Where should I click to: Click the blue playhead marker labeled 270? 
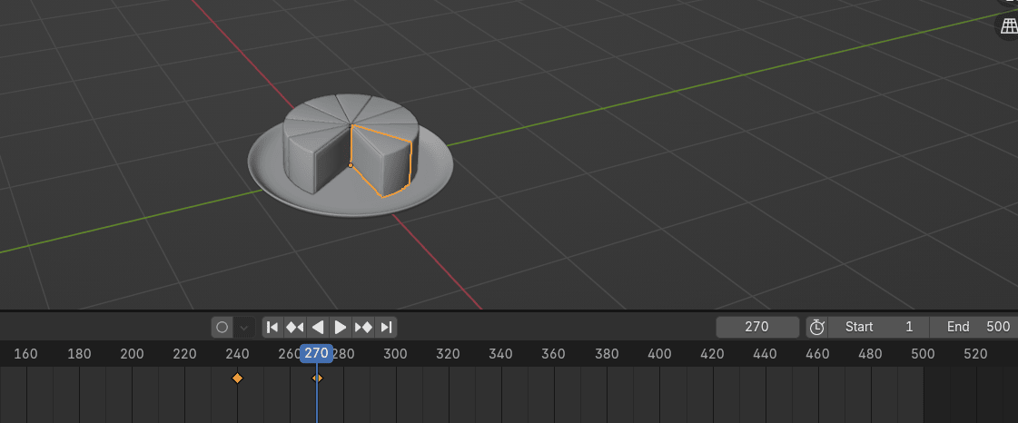316,353
